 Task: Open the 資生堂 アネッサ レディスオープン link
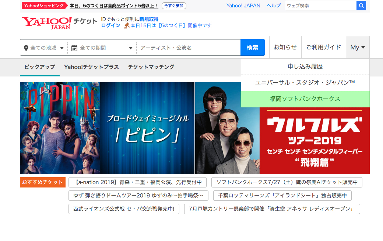click(272, 209)
